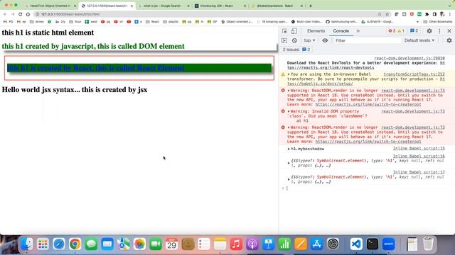Screen dimensions: 455x255
Task: Open a new browser tab
Action: click(311, 6)
